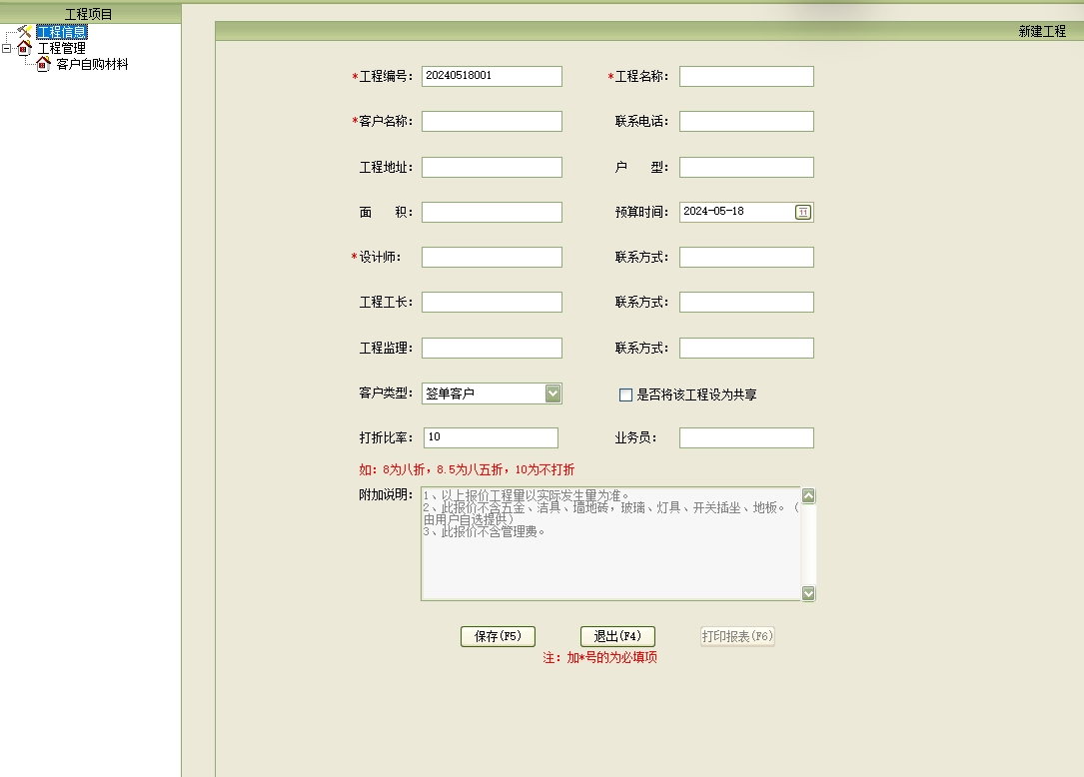Click the 退出(F4) button
This screenshot has height=777, width=1084.
click(x=617, y=636)
